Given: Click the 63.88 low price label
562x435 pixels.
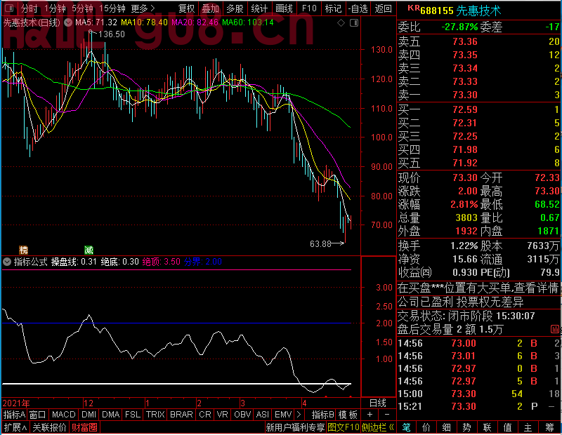Looking at the screenshot, I should pyautogui.click(x=320, y=244).
